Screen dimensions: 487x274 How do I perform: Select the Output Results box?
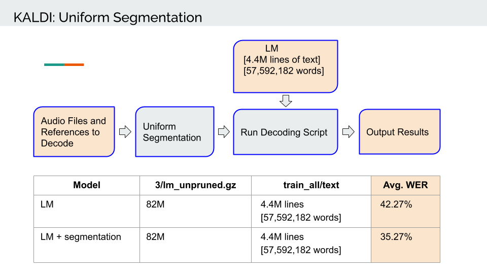400,132
